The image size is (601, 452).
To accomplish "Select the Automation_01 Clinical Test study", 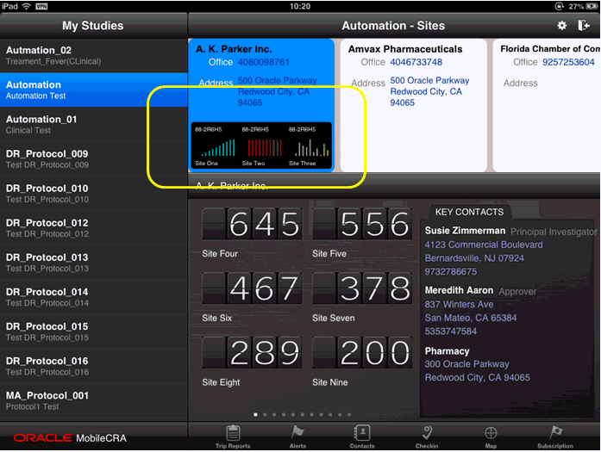I will (x=93, y=124).
